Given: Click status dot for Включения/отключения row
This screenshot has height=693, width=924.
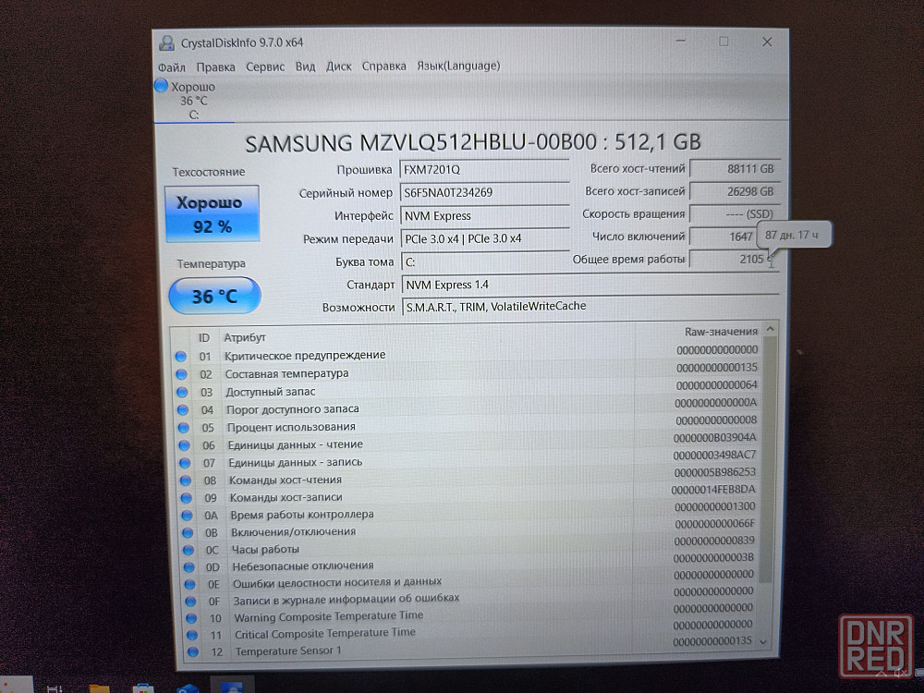Looking at the screenshot, I should tap(188, 533).
